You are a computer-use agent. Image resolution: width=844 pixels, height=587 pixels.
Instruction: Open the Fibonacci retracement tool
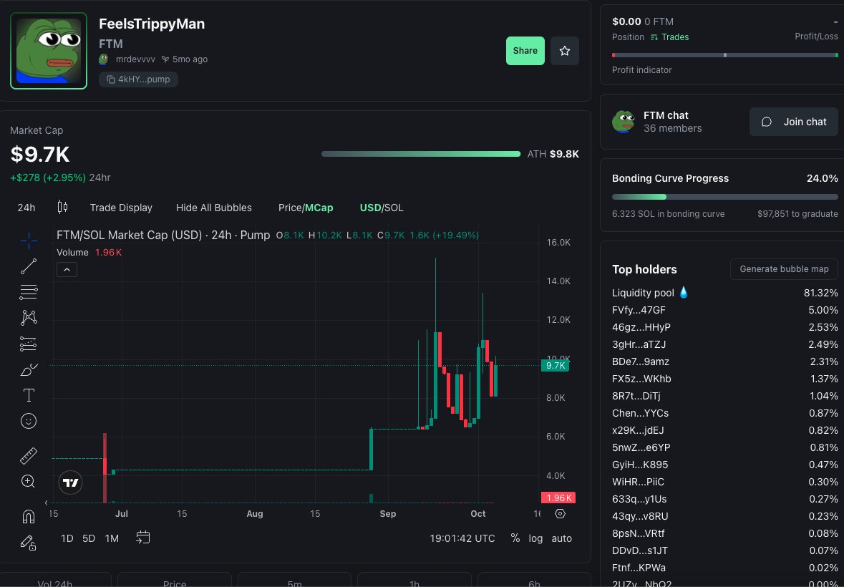click(29, 292)
